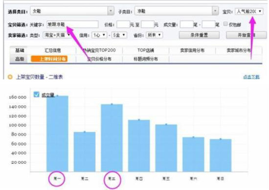This screenshot has height=190, width=269.
Task: Open the 选择类目 dropdown showing 女鞋
Action: click(72, 11)
